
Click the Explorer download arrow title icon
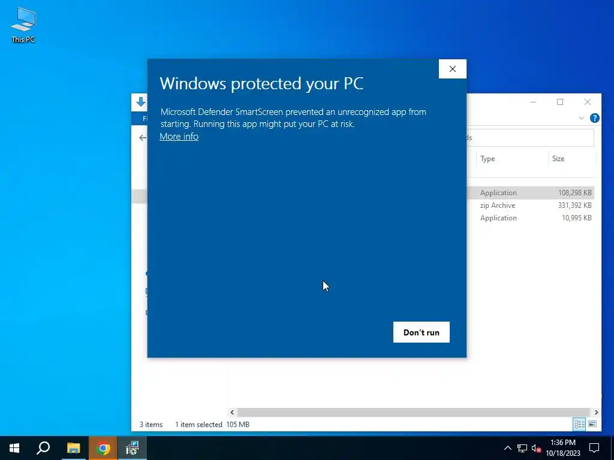pos(140,102)
